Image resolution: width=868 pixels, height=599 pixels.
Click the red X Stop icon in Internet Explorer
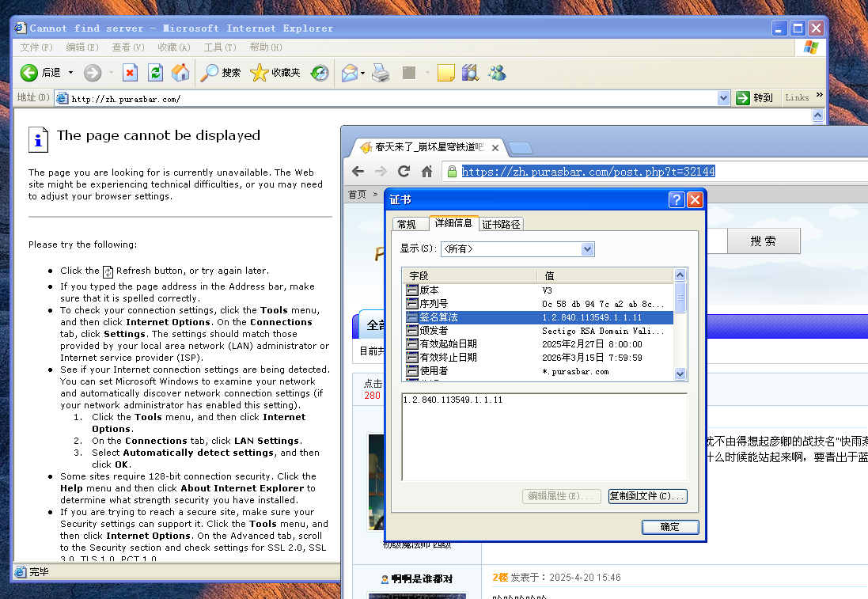point(130,73)
